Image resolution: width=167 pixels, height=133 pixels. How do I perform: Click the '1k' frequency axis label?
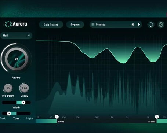pos(112,117)
